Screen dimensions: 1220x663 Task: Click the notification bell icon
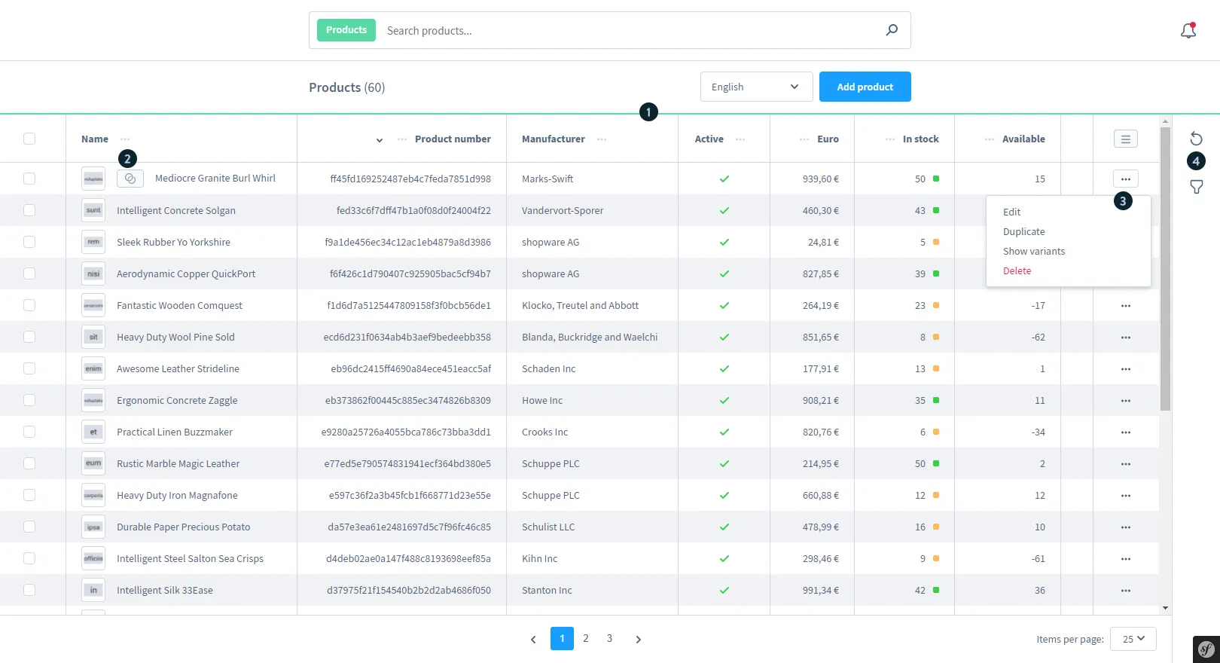pyautogui.click(x=1188, y=31)
